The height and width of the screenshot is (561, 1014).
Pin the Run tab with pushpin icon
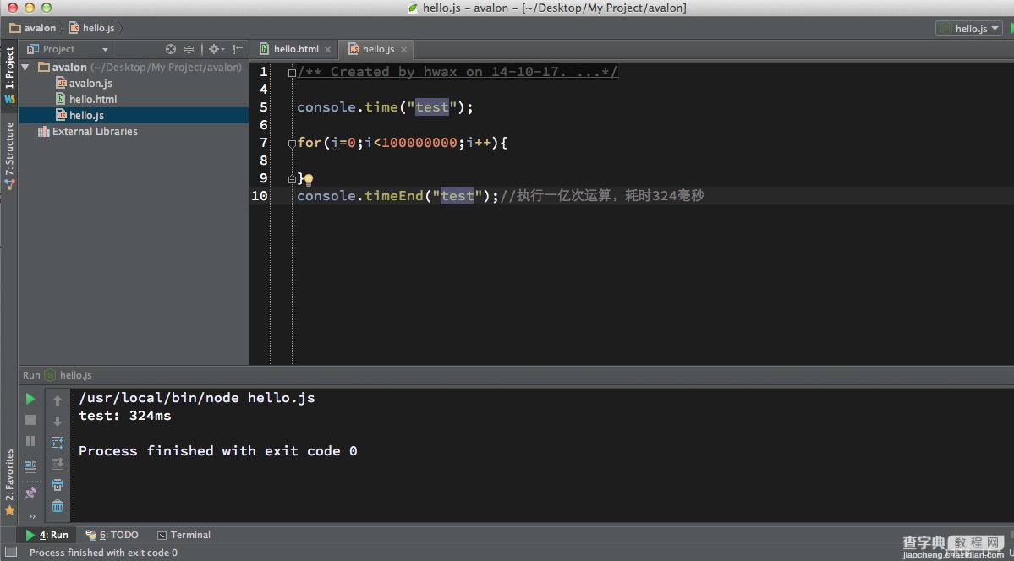[x=30, y=493]
